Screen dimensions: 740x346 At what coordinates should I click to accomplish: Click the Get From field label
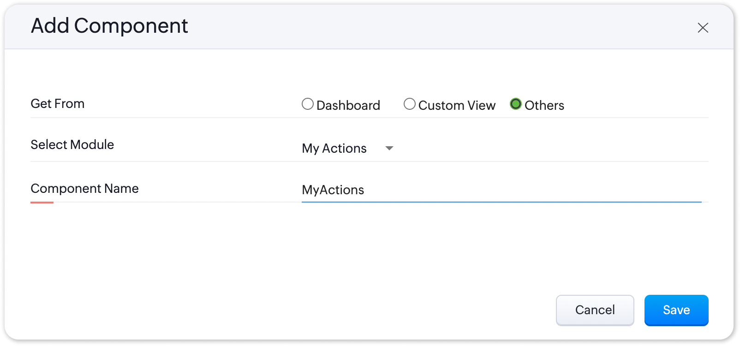[58, 104]
